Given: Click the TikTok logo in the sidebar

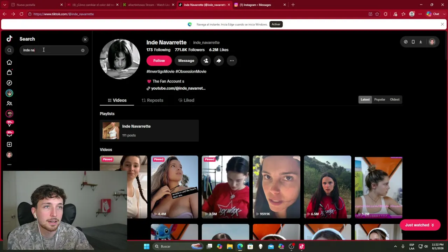Looking at the screenshot, I should pos(9,39).
